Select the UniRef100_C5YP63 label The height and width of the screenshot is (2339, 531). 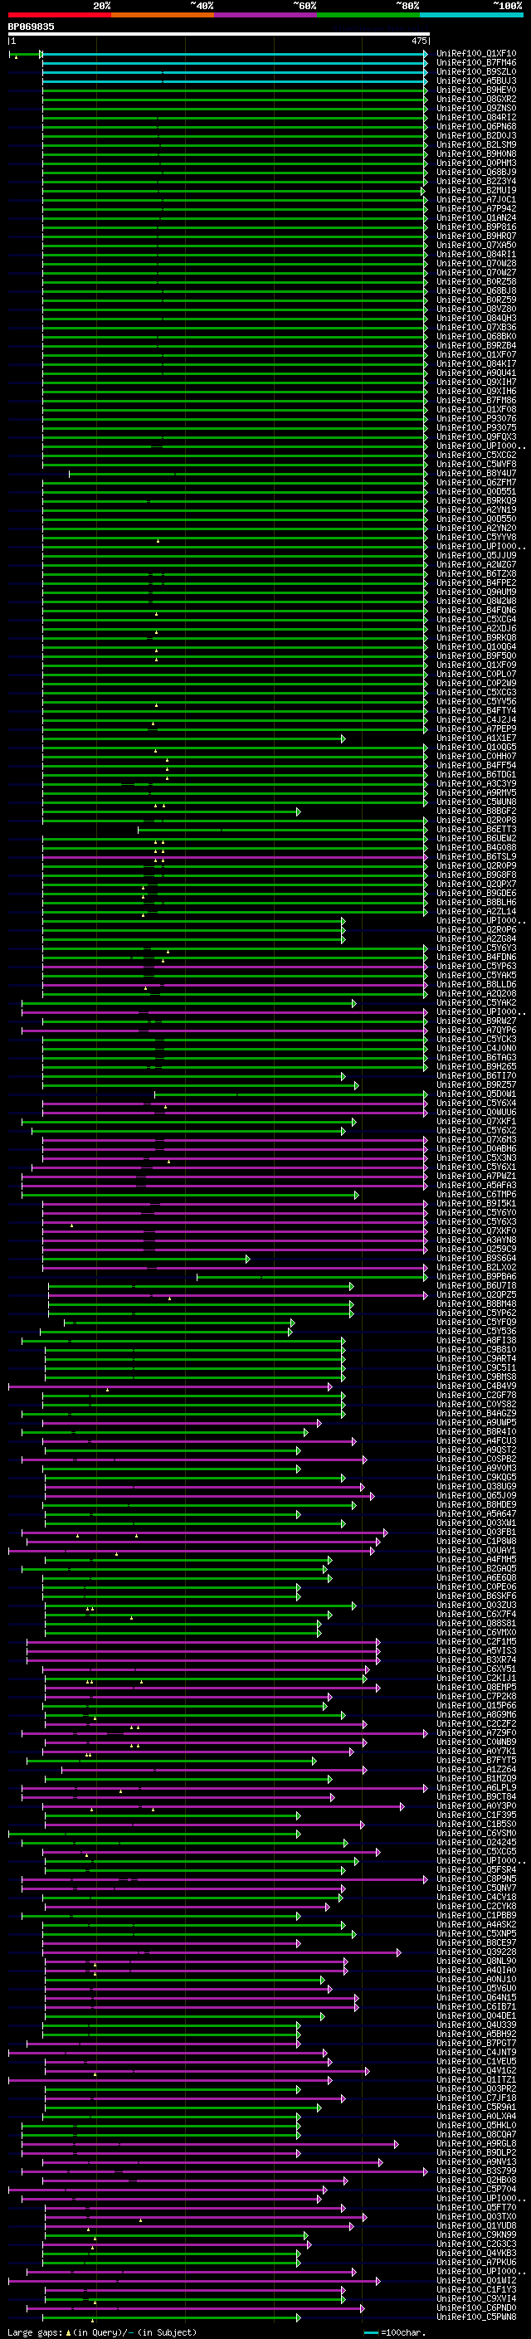475,966
